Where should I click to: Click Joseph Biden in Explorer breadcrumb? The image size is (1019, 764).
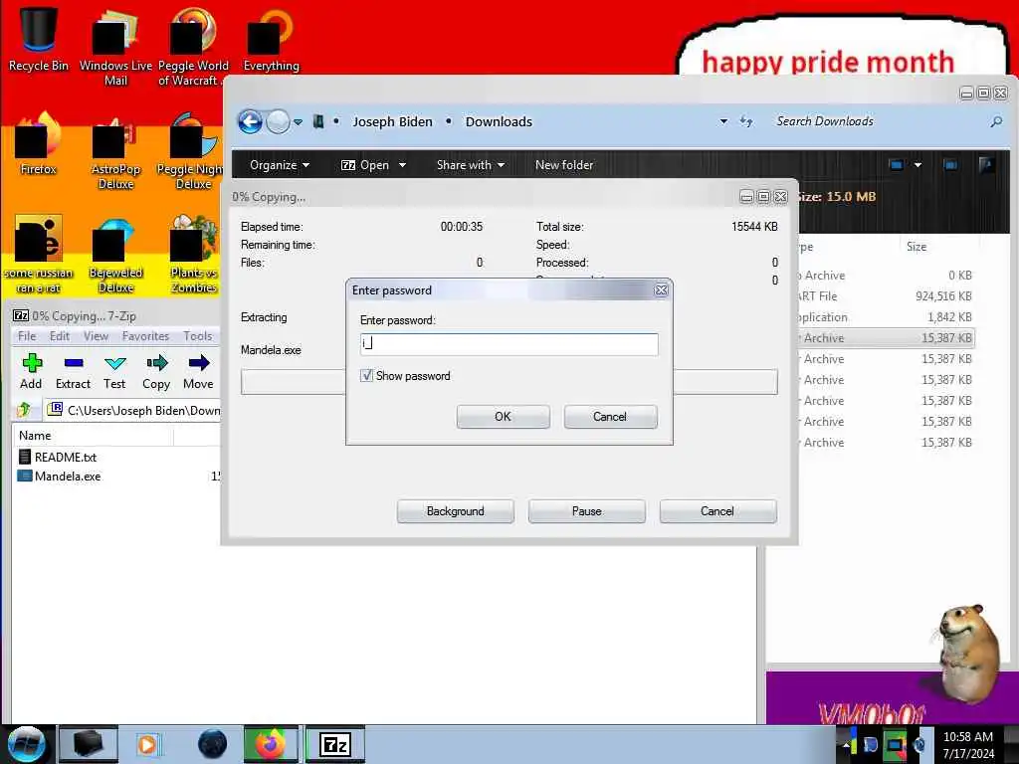[392, 121]
